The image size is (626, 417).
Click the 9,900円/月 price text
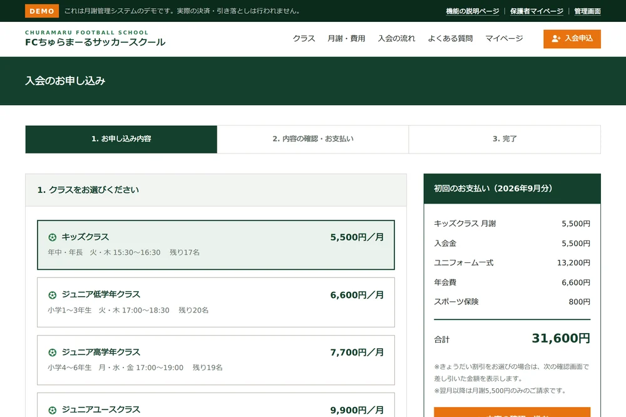pos(357,410)
